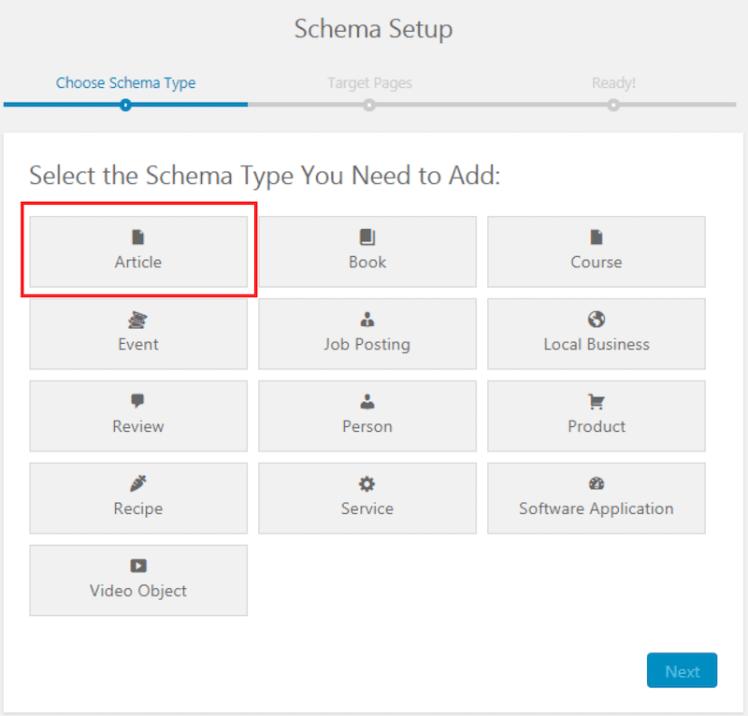Click the Job Posting label text
The width and height of the screenshot is (748, 716).
coord(367,344)
